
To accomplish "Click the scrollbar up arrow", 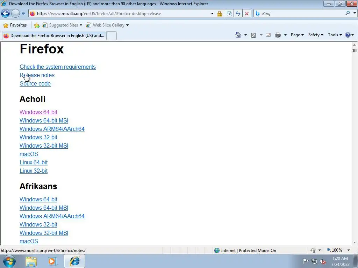I will point(355,45).
